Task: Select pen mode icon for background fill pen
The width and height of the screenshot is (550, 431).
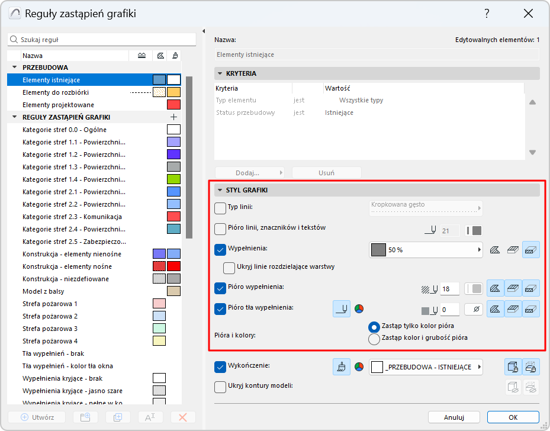Action: (x=341, y=309)
